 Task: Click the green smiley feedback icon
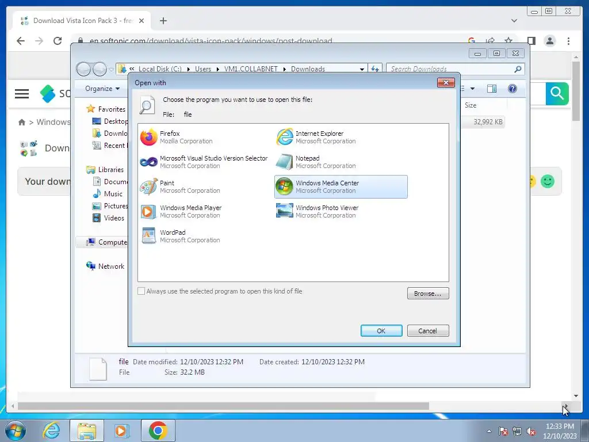pyautogui.click(x=548, y=181)
